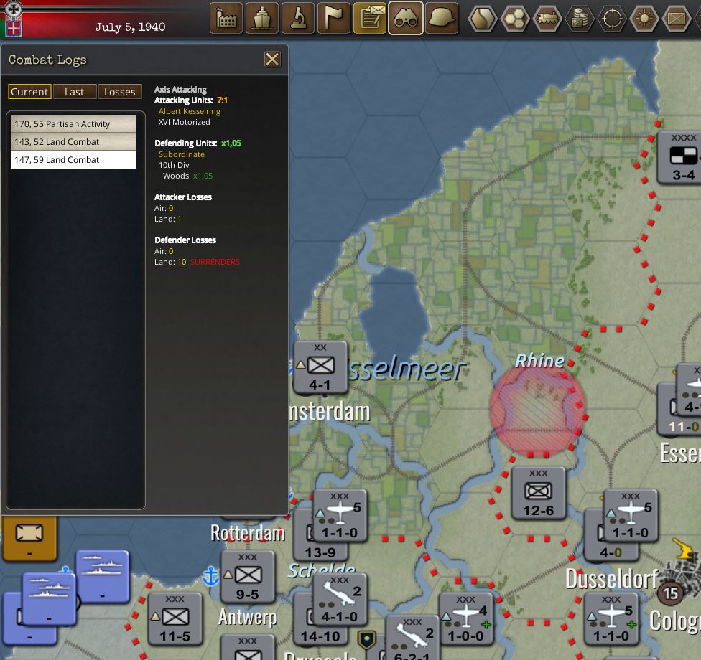Open the diplomacy flag panel
Viewport: 701px width, 660px height.
pyautogui.click(x=333, y=19)
